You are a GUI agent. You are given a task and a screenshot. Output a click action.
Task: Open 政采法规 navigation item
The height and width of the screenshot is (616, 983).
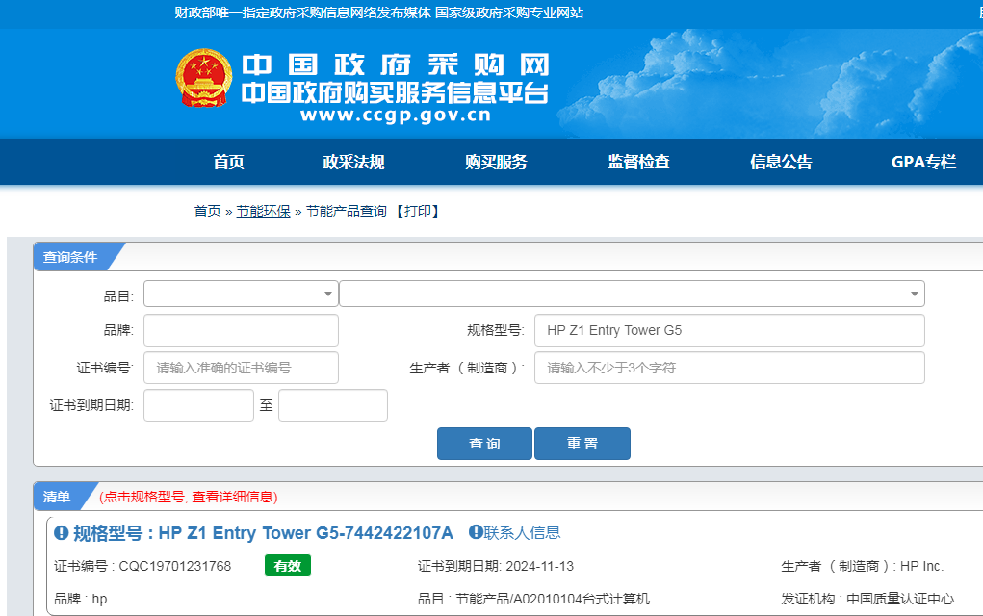(353, 162)
